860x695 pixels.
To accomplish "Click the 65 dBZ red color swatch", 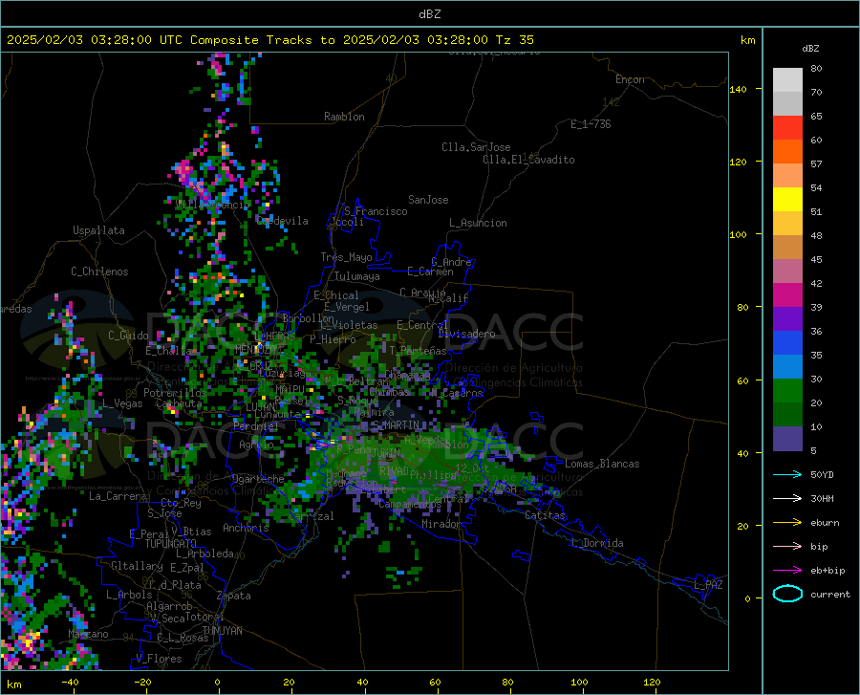I will click(x=787, y=128).
